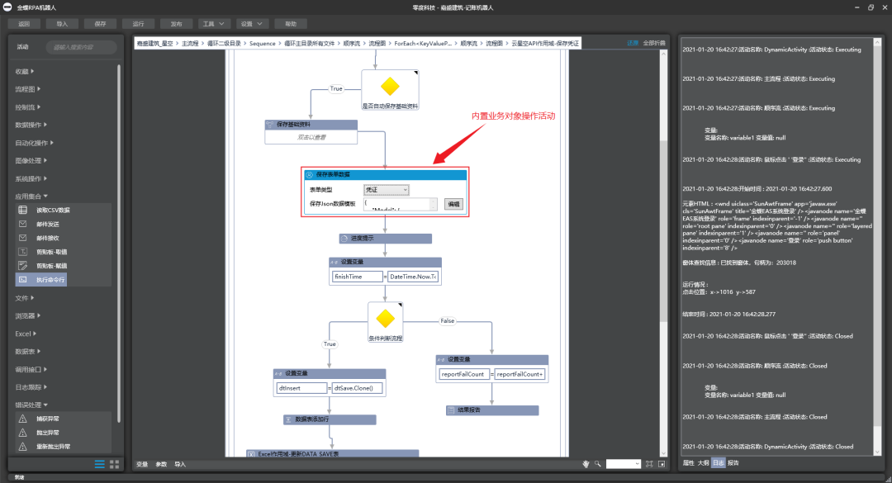Select the 执行命令行 terminal icon
The width and height of the screenshot is (892, 483).
[23, 280]
